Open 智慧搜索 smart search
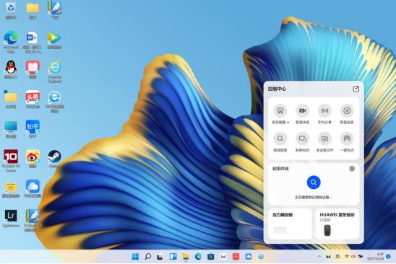 pyautogui.click(x=280, y=138)
